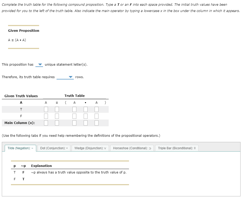Switch to the Dot (Conjunction) tab
This screenshot has height=199, width=252.
[54, 148]
